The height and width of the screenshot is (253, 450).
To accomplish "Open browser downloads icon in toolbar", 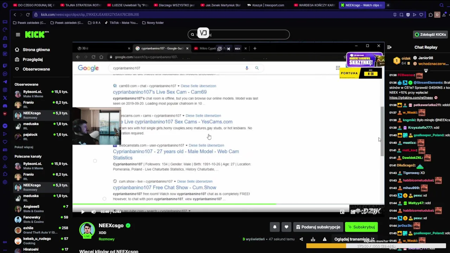I will pyautogui.click(x=445, y=15).
